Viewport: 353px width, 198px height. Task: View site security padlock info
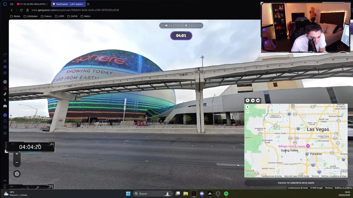coord(27,10)
